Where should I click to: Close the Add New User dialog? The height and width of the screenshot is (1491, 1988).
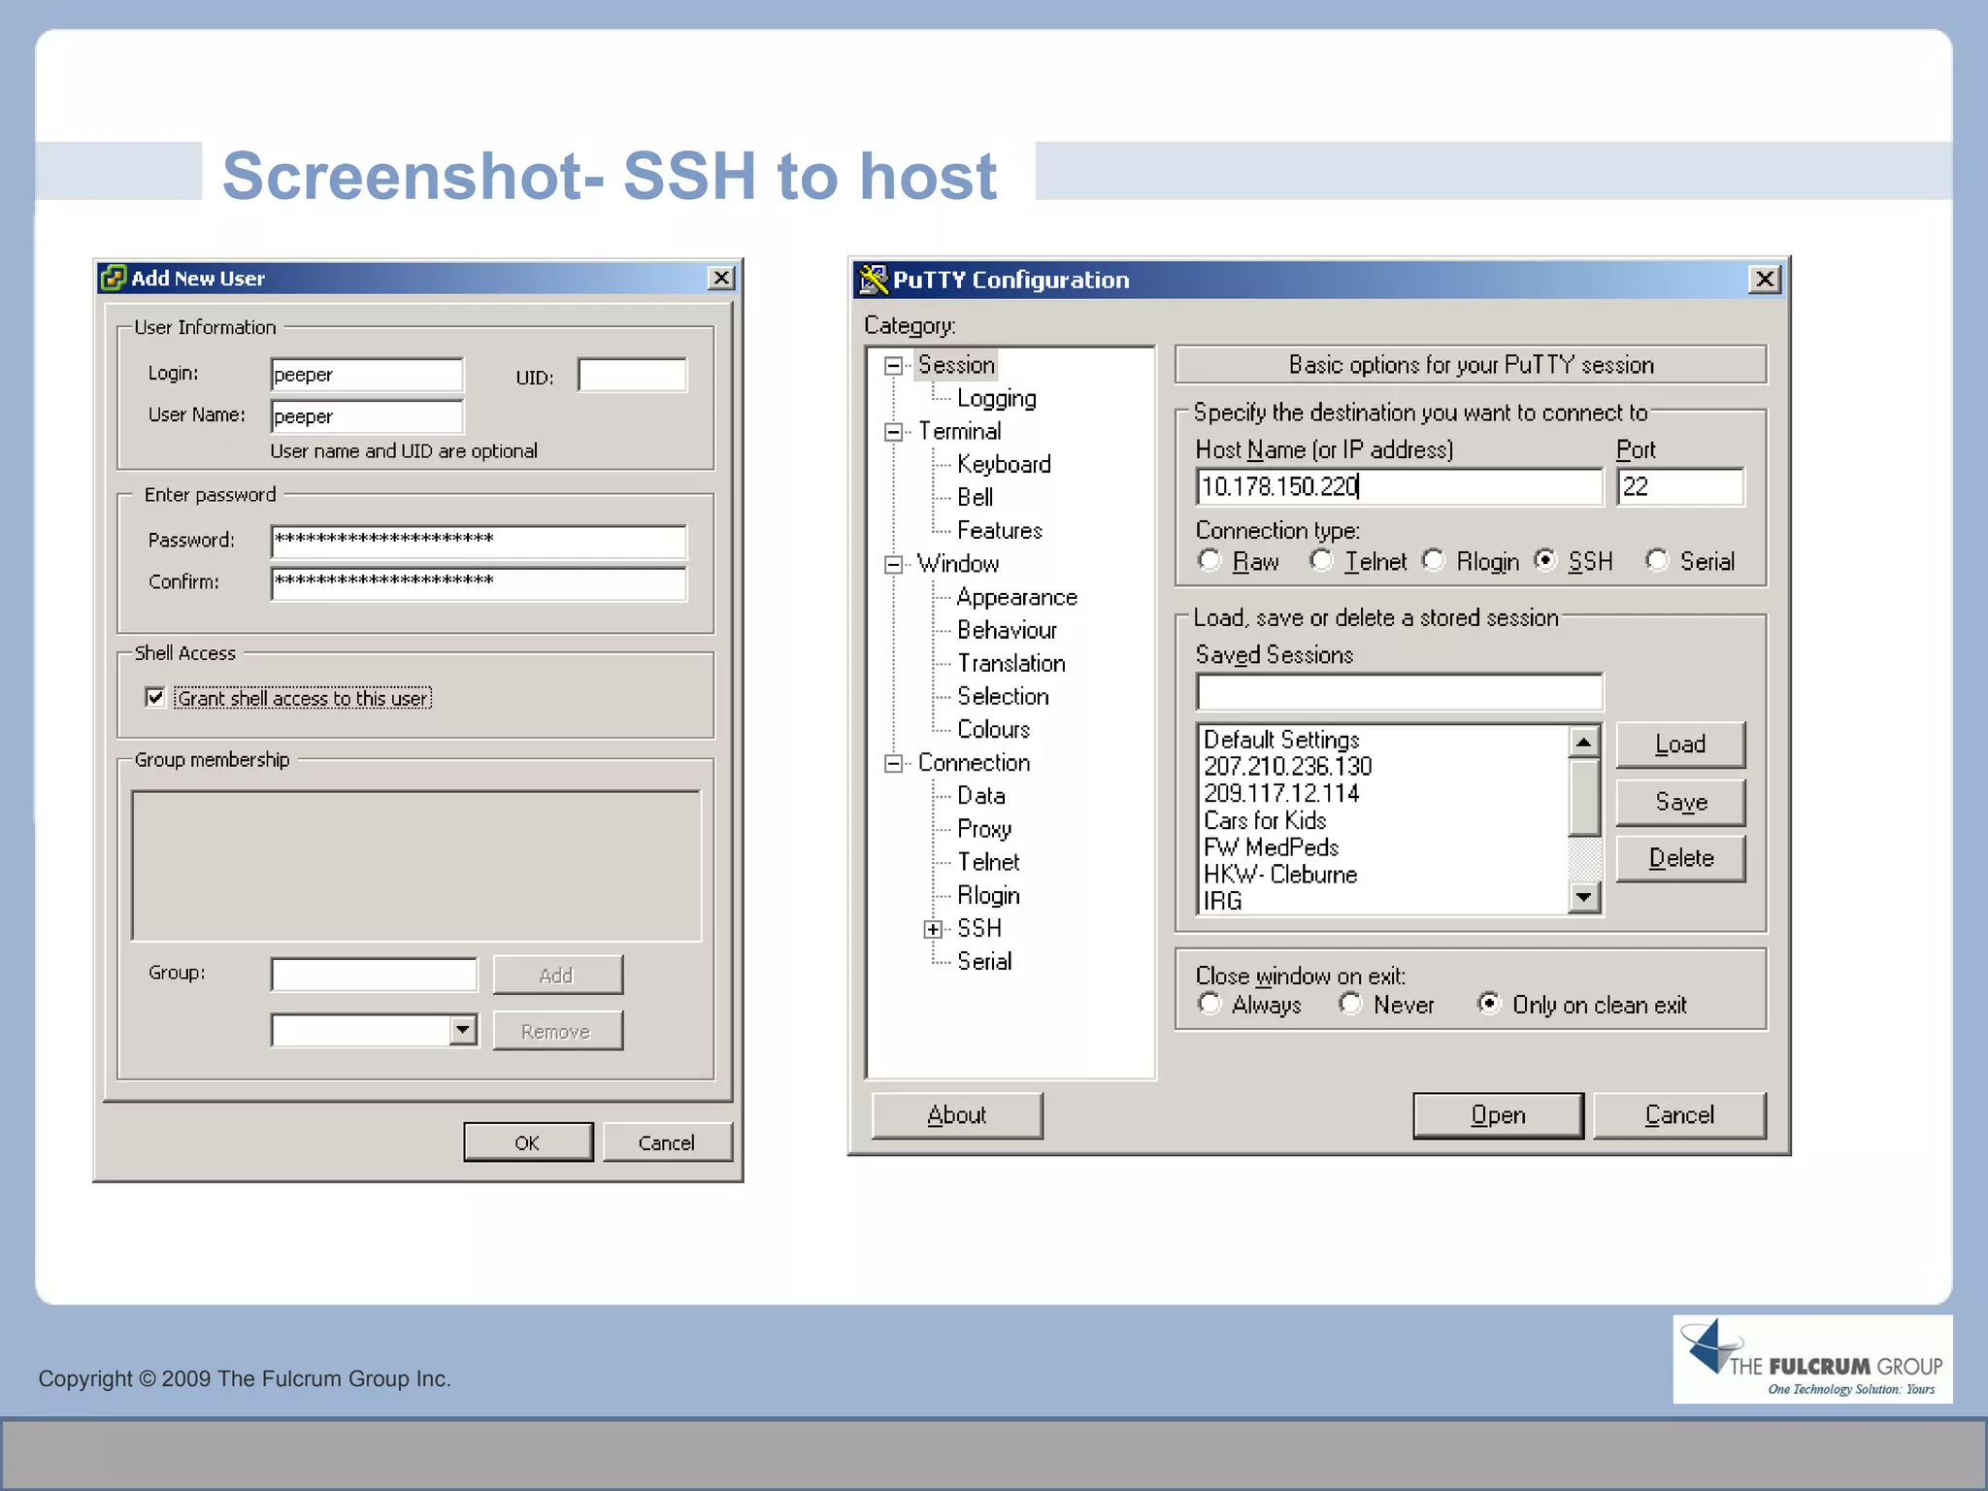click(721, 279)
